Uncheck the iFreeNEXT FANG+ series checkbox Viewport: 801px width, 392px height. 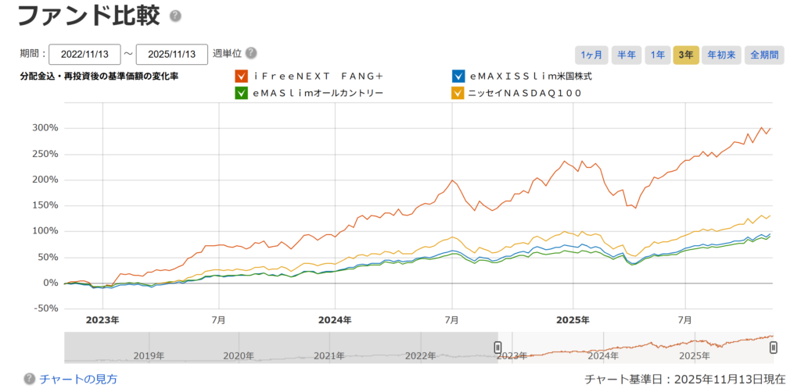[242, 77]
